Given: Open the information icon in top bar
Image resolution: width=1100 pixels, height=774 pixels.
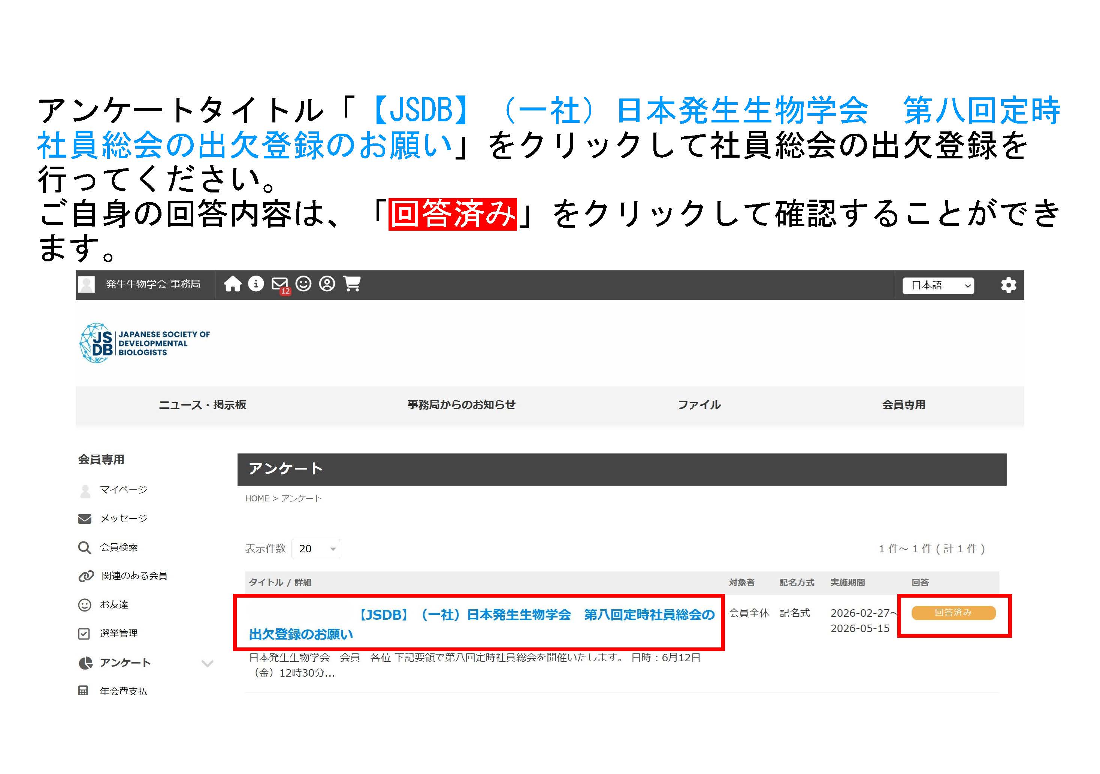Looking at the screenshot, I should 256,284.
